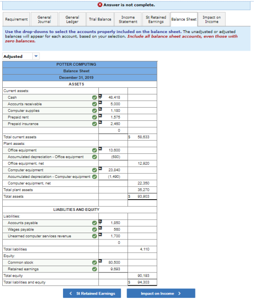Click the red error icon beside Answer is not complete
The width and height of the screenshot is (254, 301).
(100, 5)
